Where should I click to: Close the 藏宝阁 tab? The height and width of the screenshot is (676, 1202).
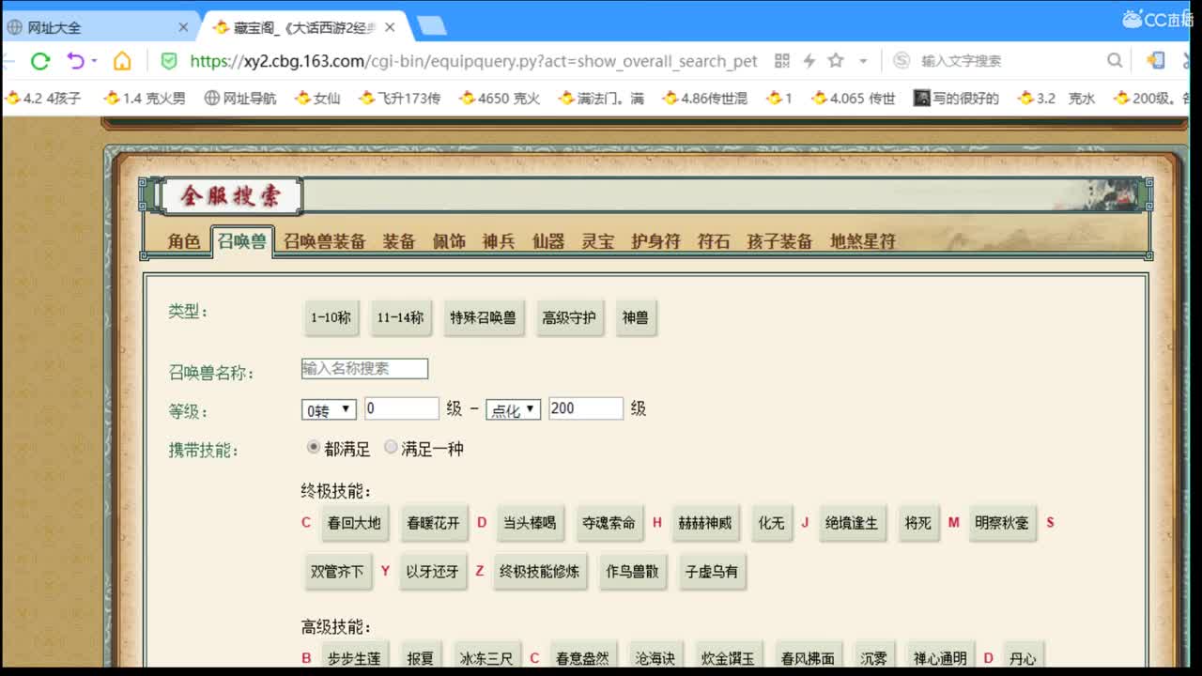tap(390, 27)
